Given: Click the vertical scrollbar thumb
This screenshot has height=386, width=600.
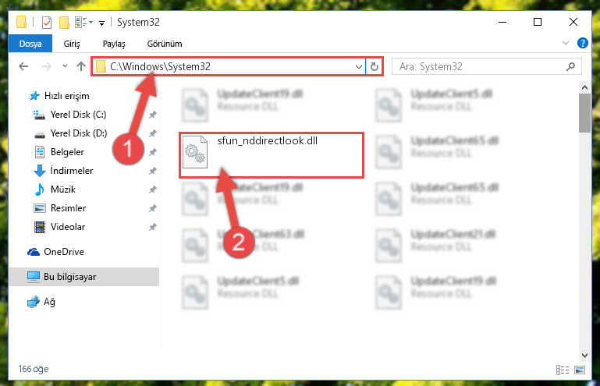Looking at the screenshot, I should (584, 113).
